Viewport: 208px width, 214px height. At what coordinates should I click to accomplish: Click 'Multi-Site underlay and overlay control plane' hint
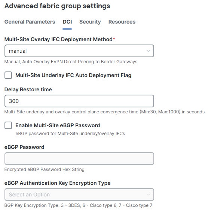(104, 112)
